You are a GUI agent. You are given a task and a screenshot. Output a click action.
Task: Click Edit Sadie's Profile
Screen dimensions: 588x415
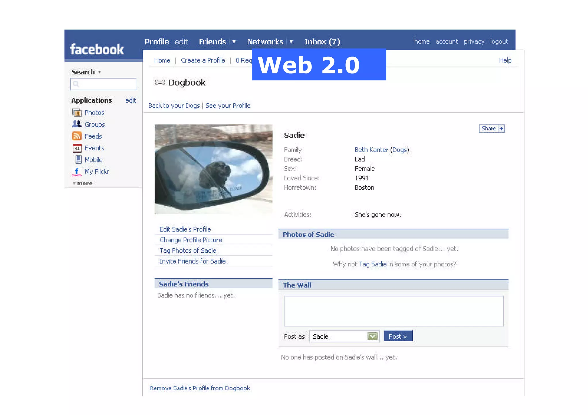185,229
